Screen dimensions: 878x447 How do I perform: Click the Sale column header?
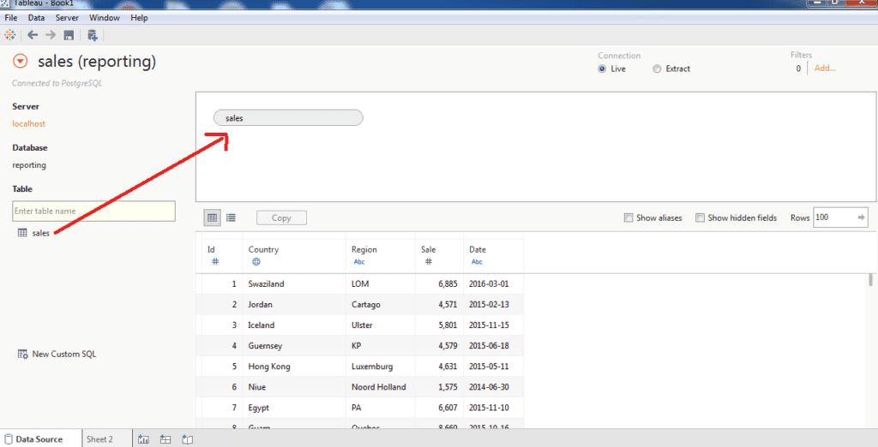pos(439,255)
